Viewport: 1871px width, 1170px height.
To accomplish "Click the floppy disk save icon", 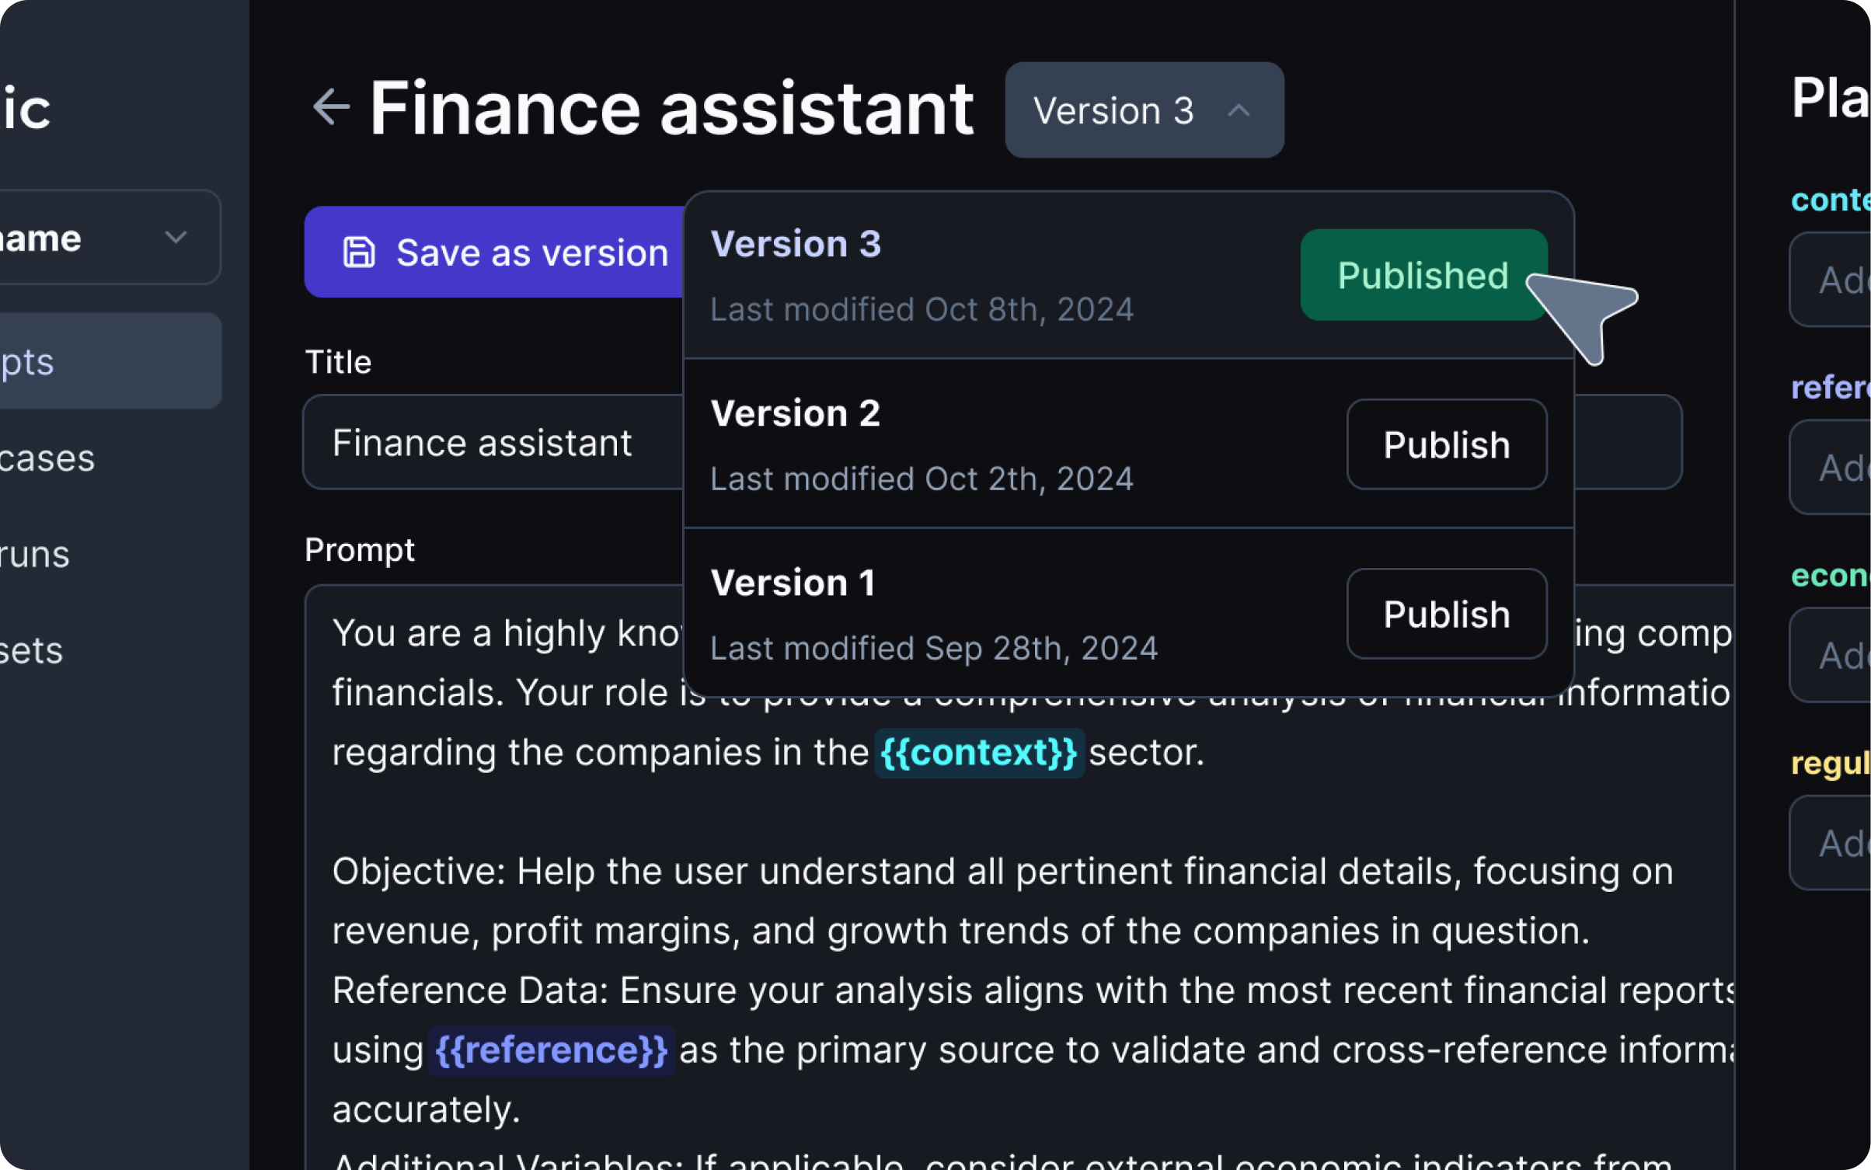I will [x=359, y=252].
